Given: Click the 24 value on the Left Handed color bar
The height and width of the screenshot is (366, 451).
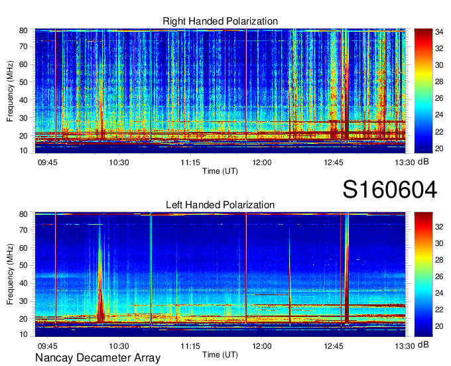Looking at the screenshot, I should tap(439, 293).
